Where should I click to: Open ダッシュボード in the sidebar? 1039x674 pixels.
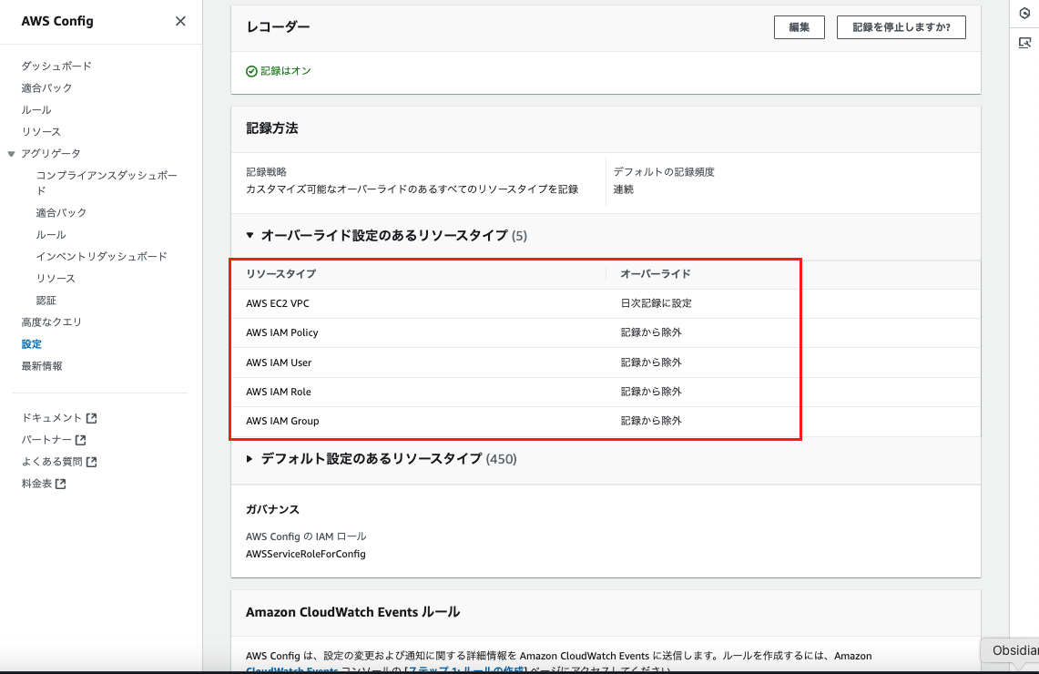[x=56, y=66]
